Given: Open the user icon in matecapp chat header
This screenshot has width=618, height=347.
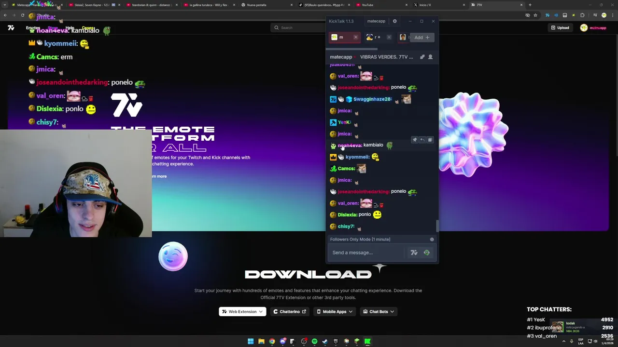Looking at the screenshot, I should [x=430, y=57].
